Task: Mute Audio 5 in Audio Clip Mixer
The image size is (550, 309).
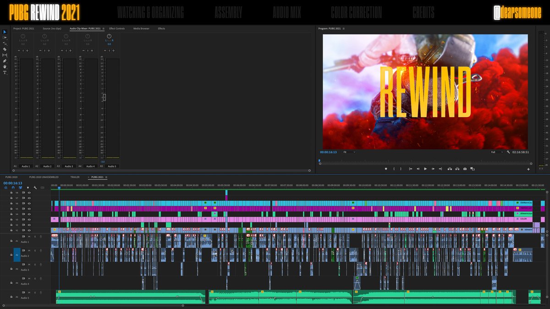Action: pos(105,50)
